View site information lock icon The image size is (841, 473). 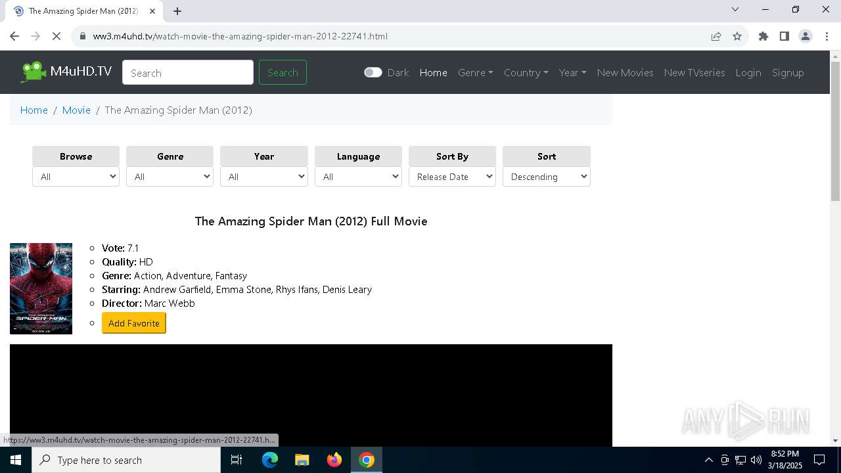(x=83, y=36)
